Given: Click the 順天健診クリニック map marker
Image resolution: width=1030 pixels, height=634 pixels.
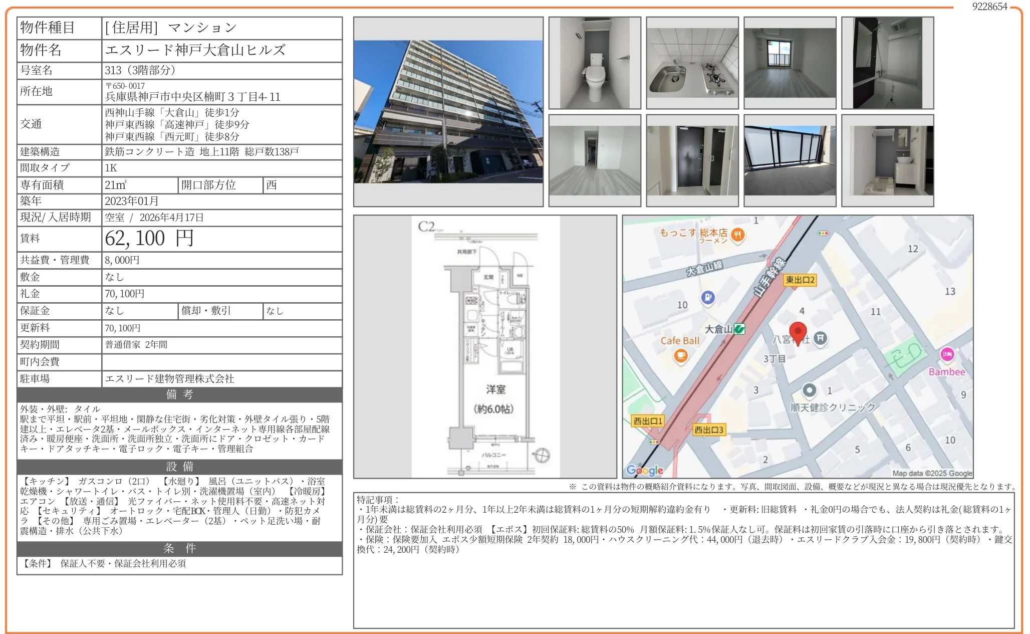Looking at the screenshot, I should pos(809,390).
